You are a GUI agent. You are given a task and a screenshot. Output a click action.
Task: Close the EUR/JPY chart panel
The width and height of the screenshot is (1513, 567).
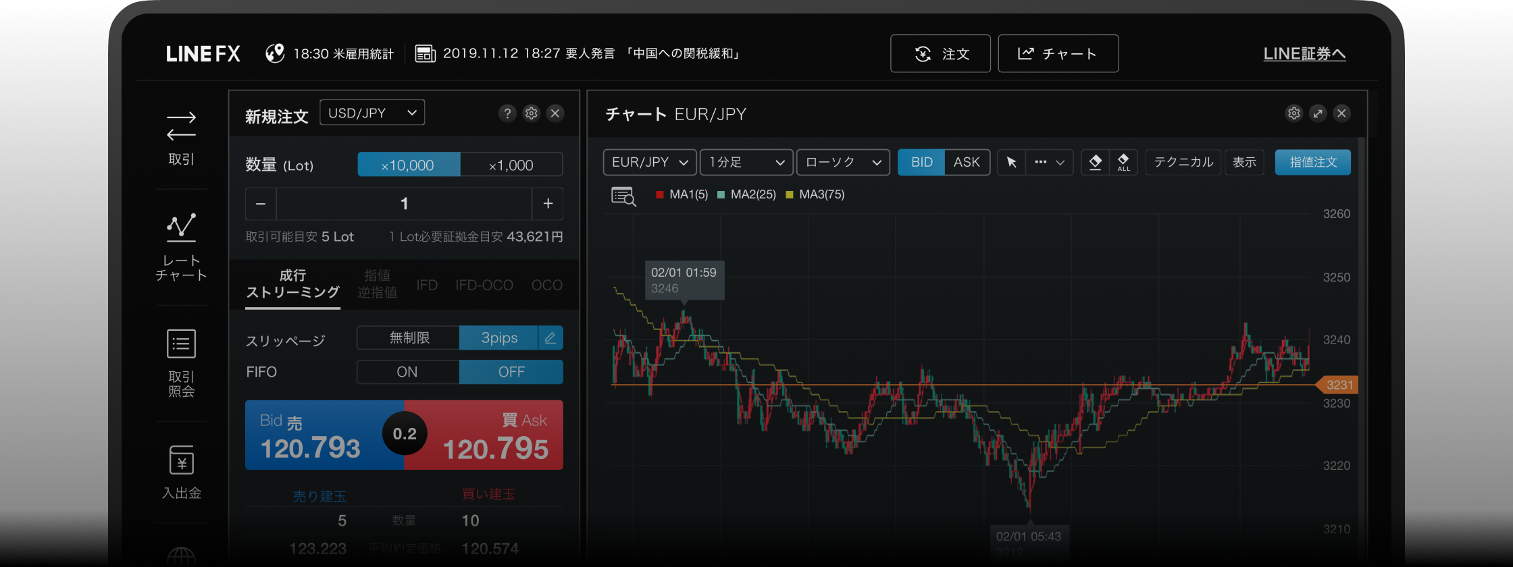(x=1342, y=113)
